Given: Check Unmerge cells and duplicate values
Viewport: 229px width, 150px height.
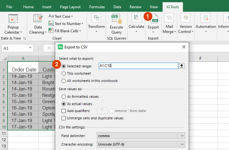Looking at the screenshot, I should (64, 118).
